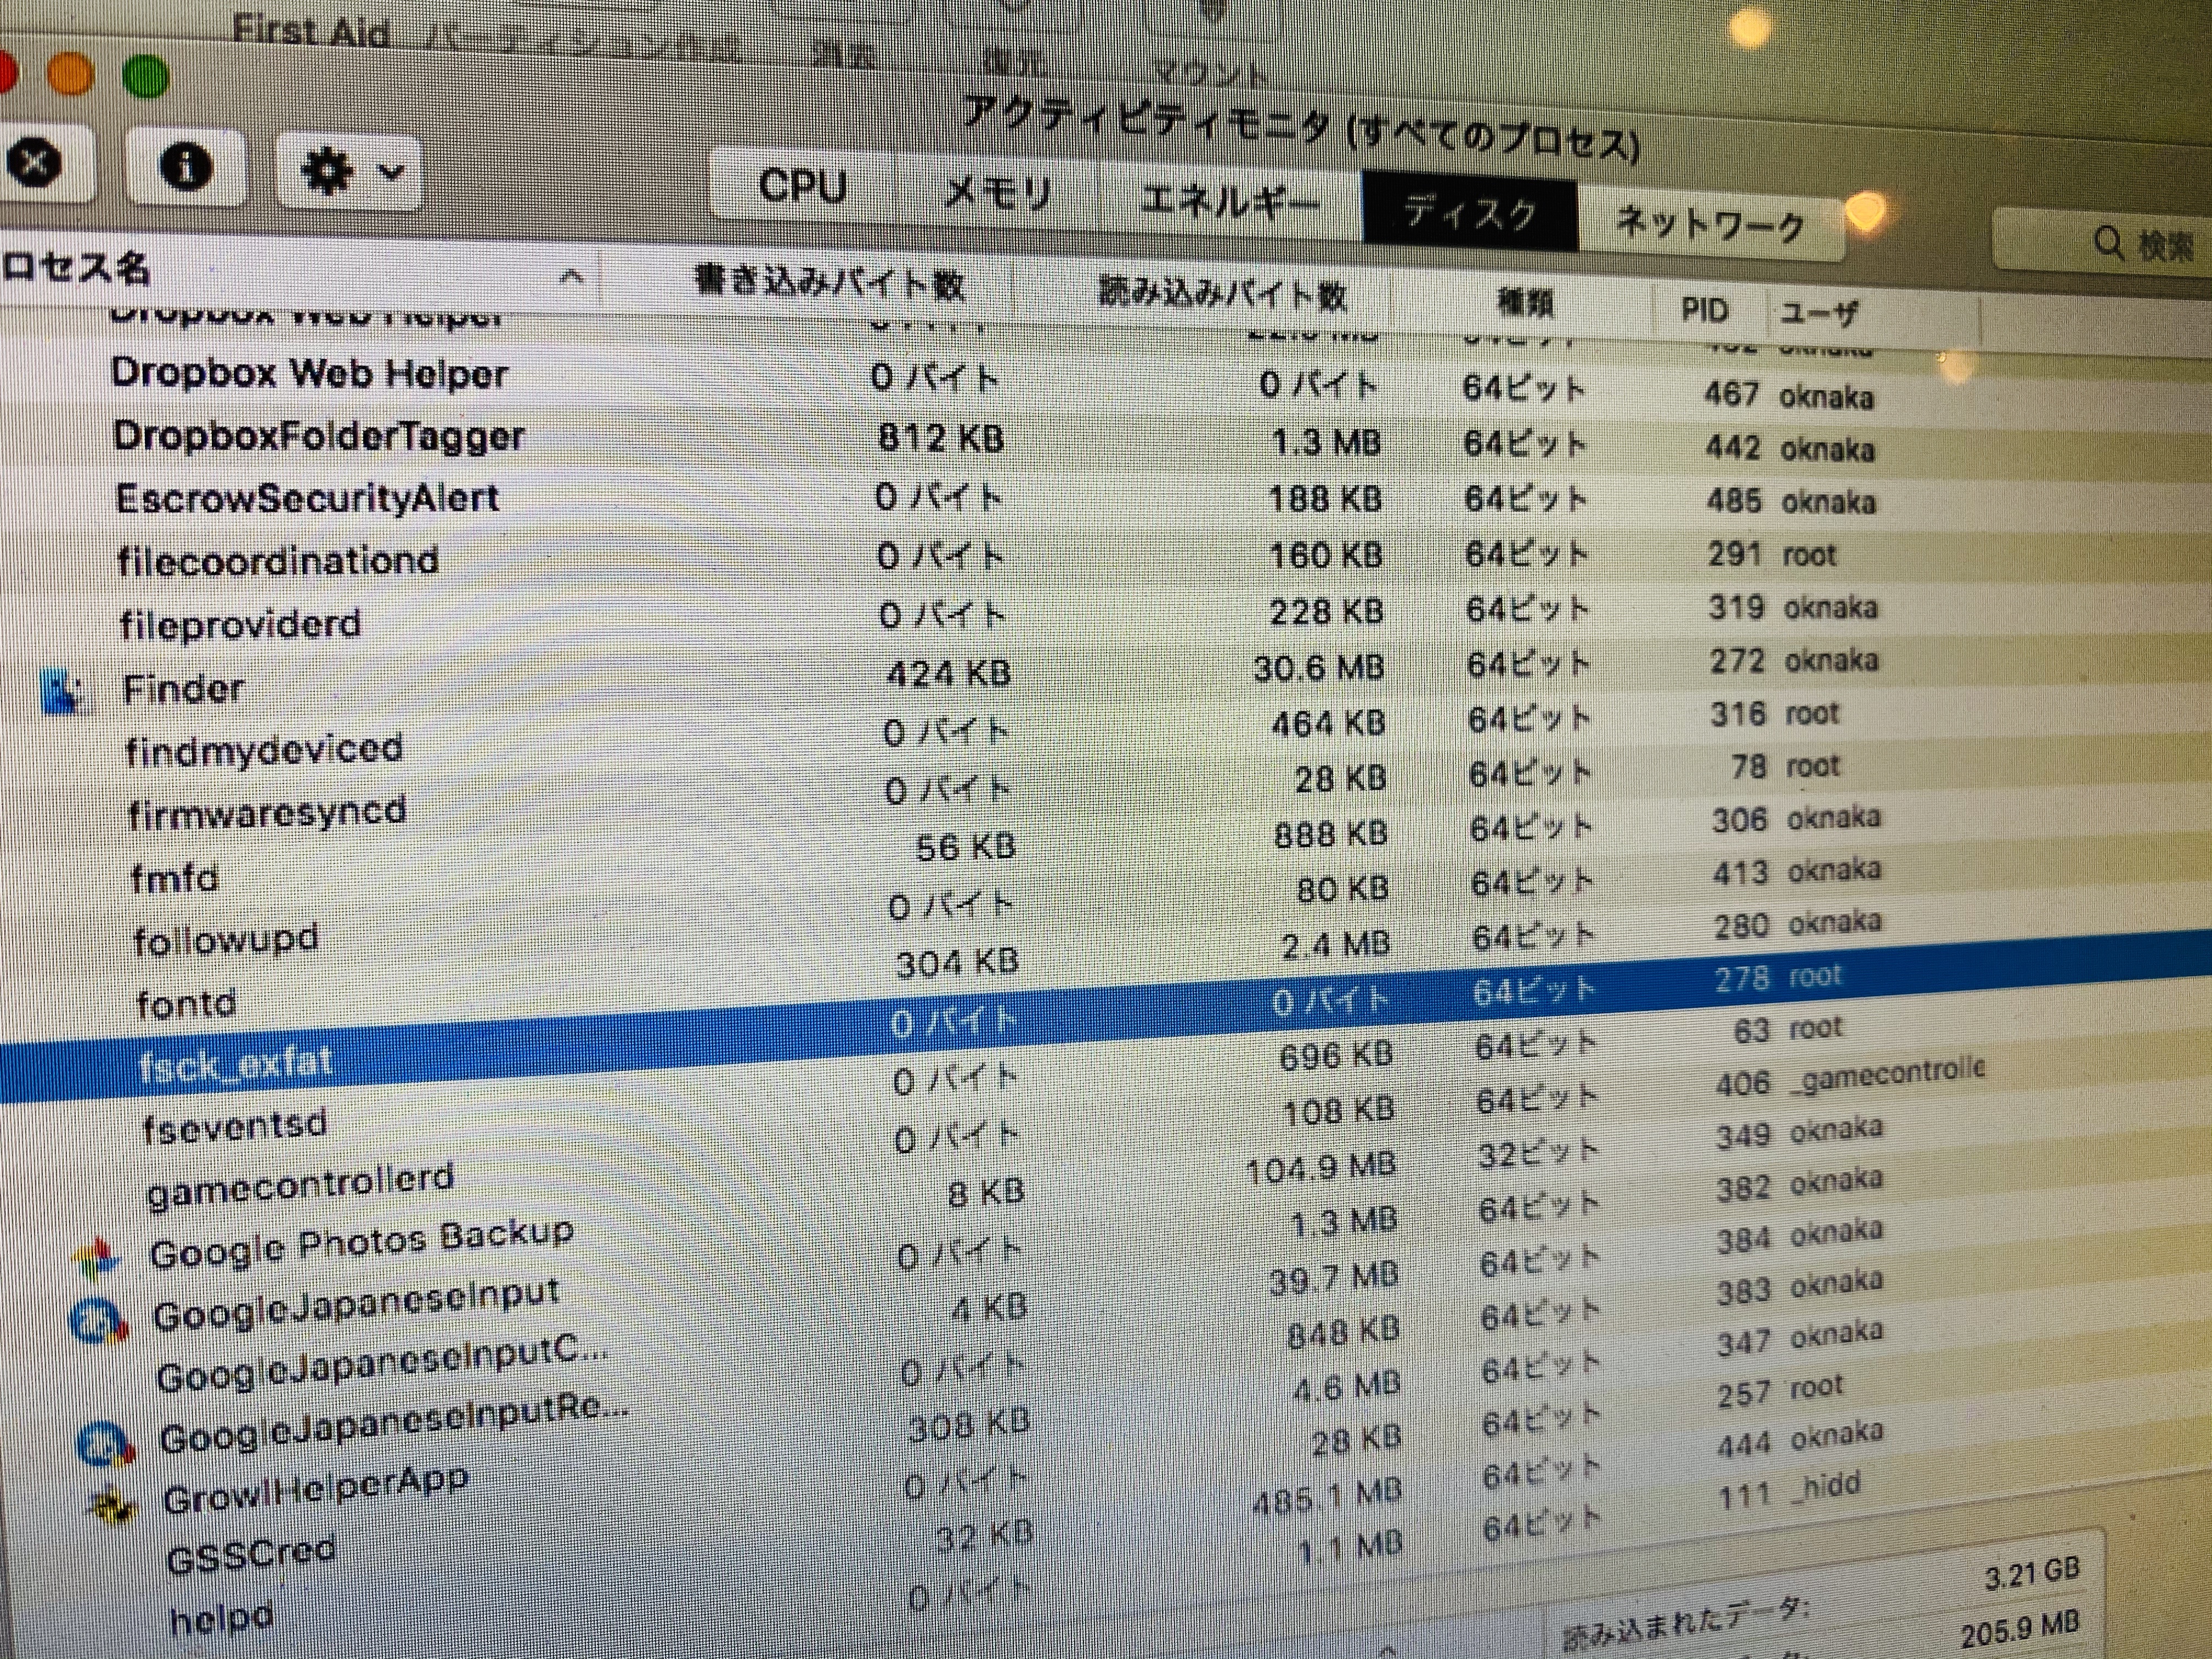Select the findmydeviced process
This screenshot has height=1659, width=2212.
264,750
